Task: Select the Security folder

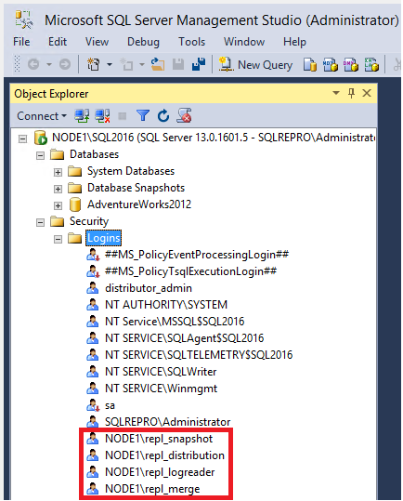Action: (89, 221)
